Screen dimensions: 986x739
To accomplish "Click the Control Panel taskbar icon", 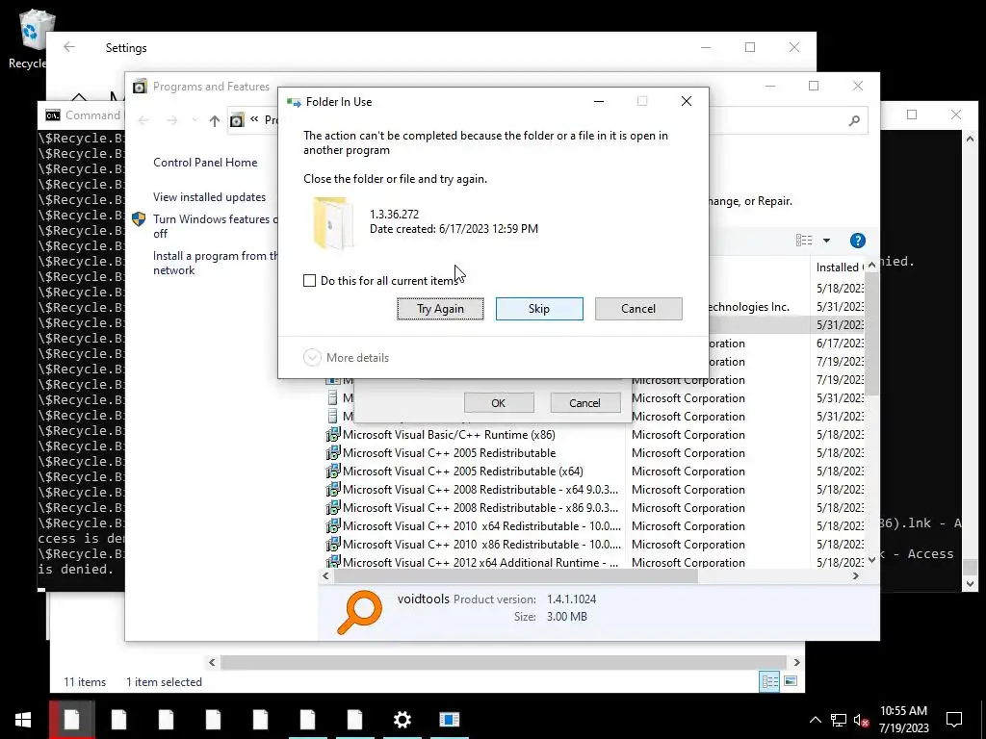I will point(450,720).
